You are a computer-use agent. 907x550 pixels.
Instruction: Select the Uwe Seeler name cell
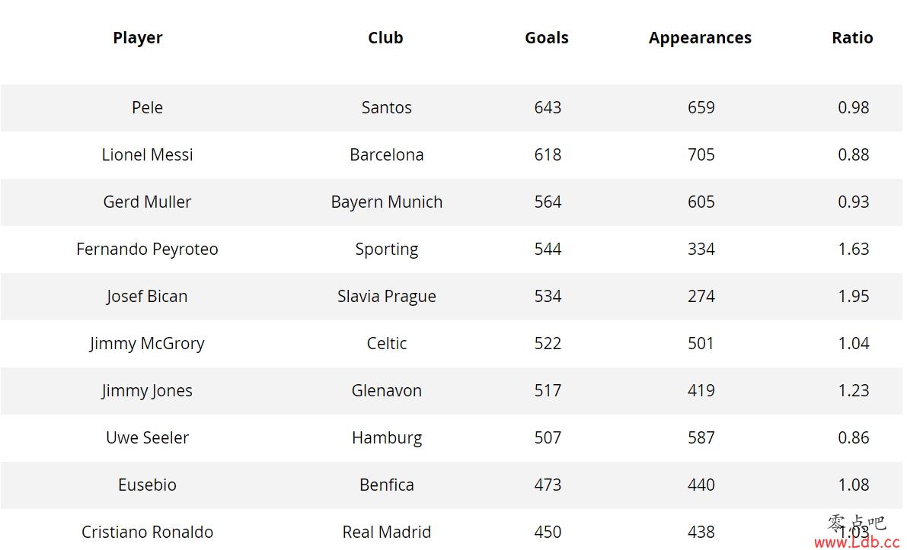pyautogui.click(x=147, y=438)
